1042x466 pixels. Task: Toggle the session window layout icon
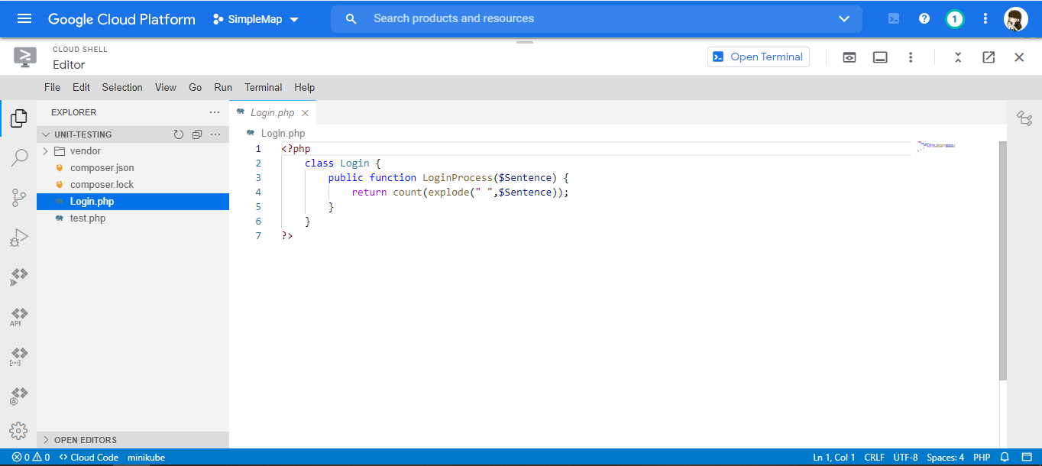pos(880,57)
